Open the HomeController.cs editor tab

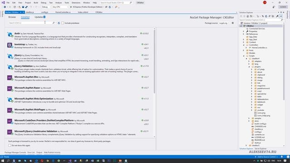pyautogui.click(x=63, y=12)
